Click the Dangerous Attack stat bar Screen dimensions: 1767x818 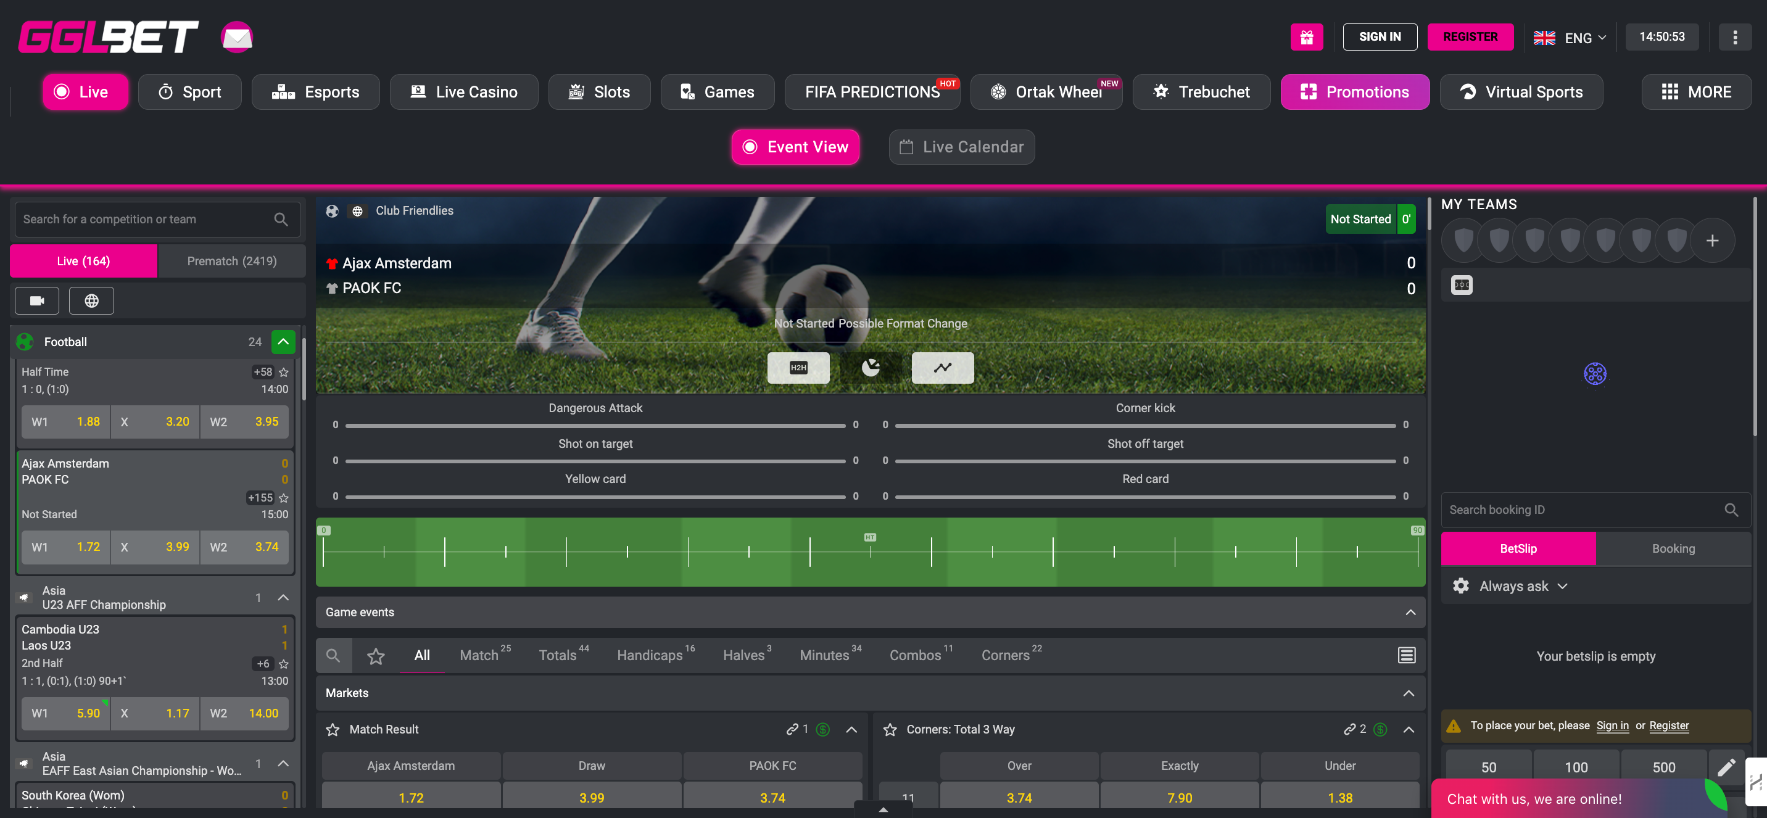click(x=595, y=426)
